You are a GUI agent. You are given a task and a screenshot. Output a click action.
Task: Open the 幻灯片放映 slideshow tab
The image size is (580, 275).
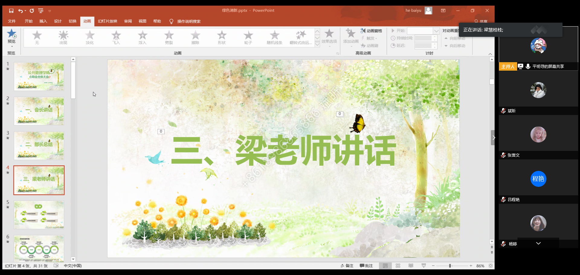click(x=107, y=21)
